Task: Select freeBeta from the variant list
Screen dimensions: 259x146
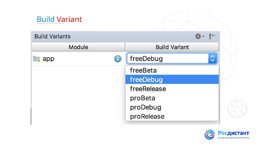Action: pos(143,70)
